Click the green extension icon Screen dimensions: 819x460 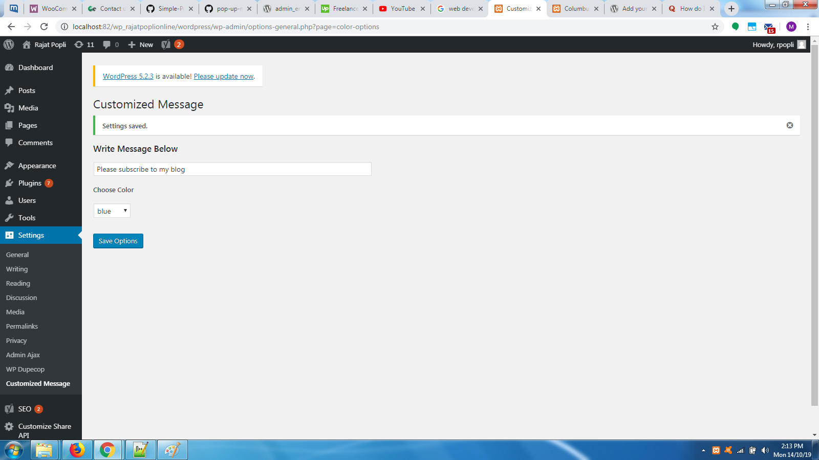(x=735, y=27)
